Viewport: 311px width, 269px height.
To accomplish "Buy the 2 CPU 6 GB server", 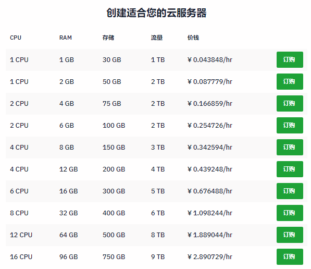I will (x=290, y=125).
